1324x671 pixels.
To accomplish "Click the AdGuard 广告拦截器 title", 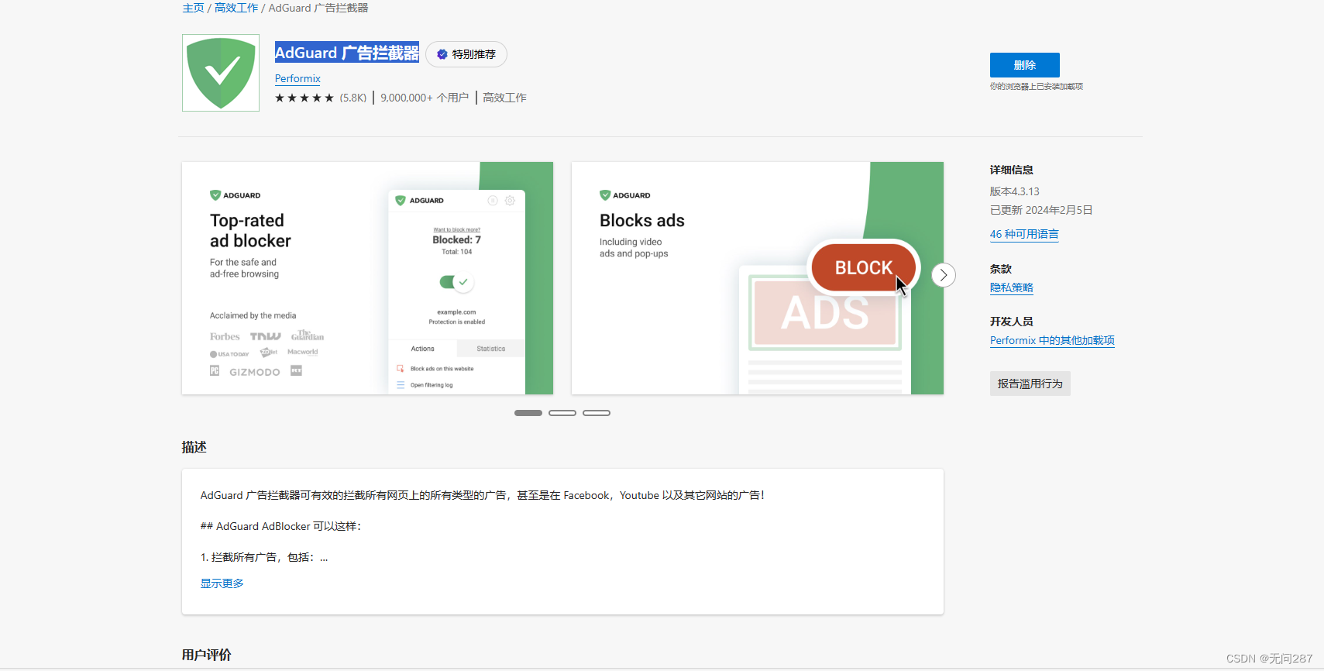I will [347, 53].
